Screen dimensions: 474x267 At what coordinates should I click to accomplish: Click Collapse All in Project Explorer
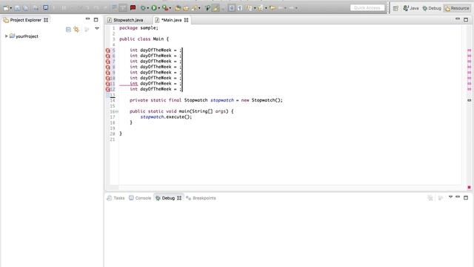click(x=68, y=30)
